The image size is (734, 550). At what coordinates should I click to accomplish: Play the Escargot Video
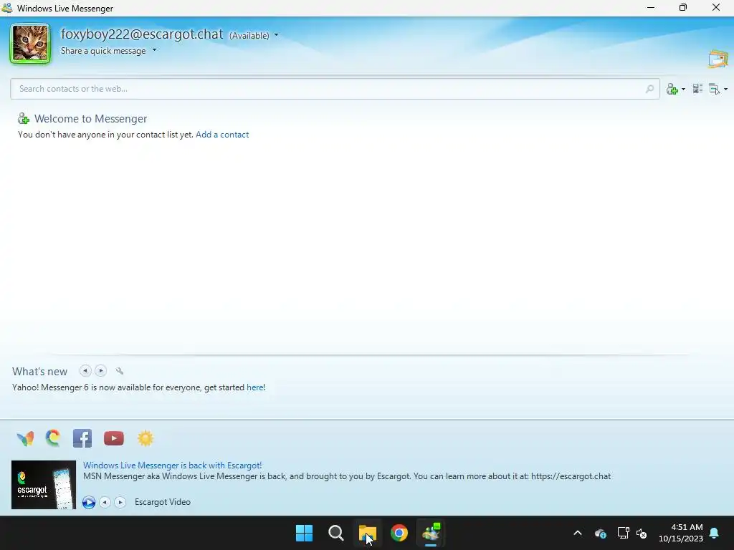pos(88,502)
